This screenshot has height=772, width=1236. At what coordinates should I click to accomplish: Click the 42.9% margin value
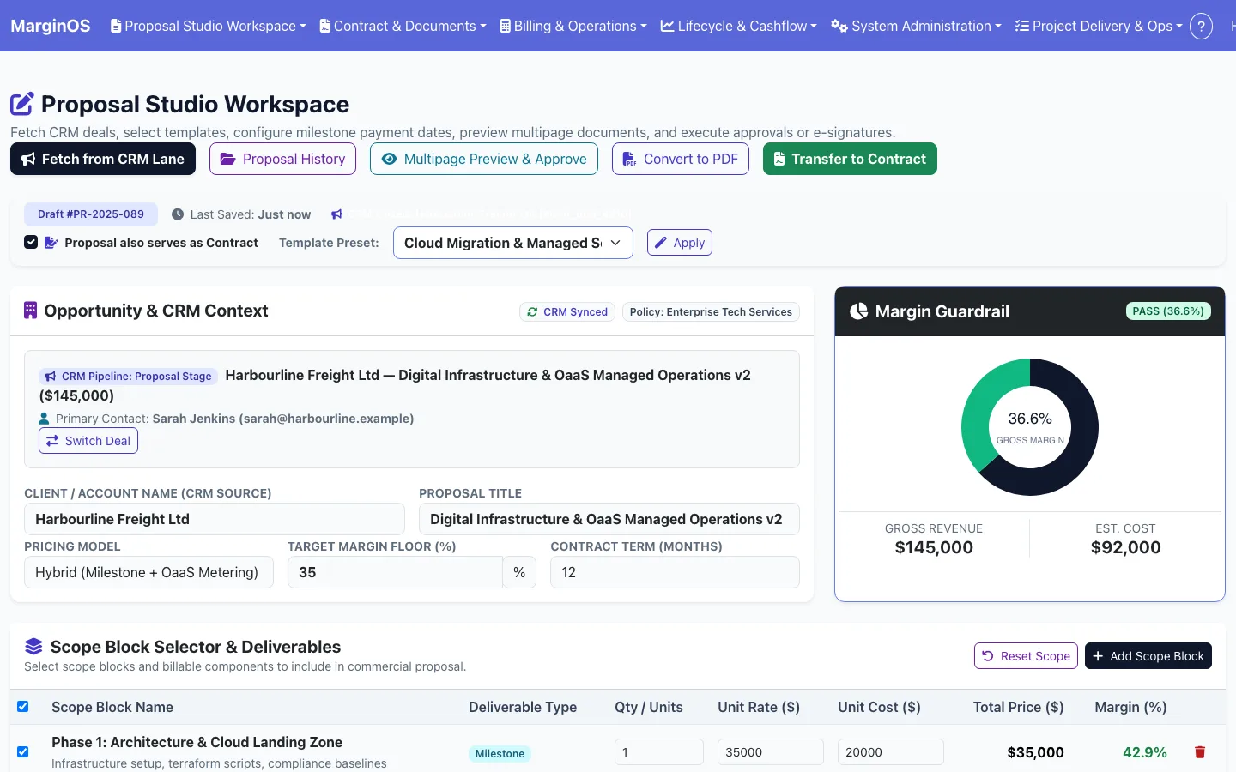click(x=1145, y=752)
